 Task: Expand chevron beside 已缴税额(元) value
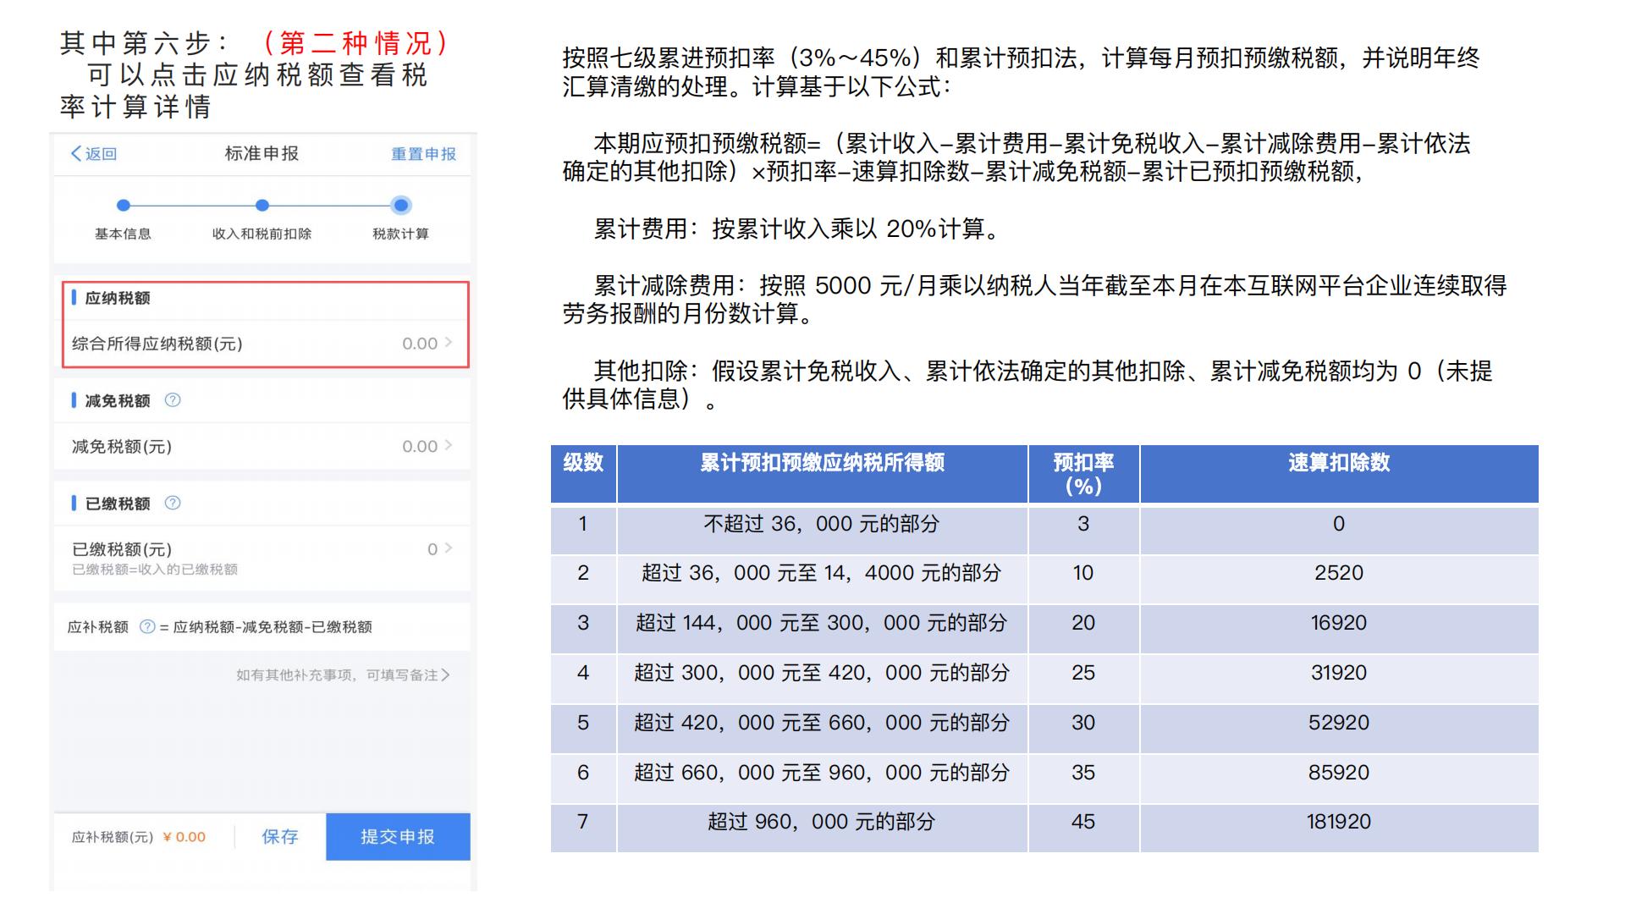[449, 548]
